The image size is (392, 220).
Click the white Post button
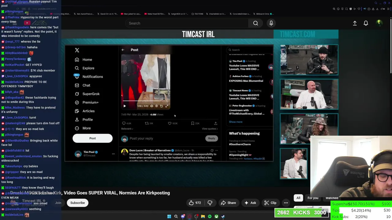click(x=92, y=138)
